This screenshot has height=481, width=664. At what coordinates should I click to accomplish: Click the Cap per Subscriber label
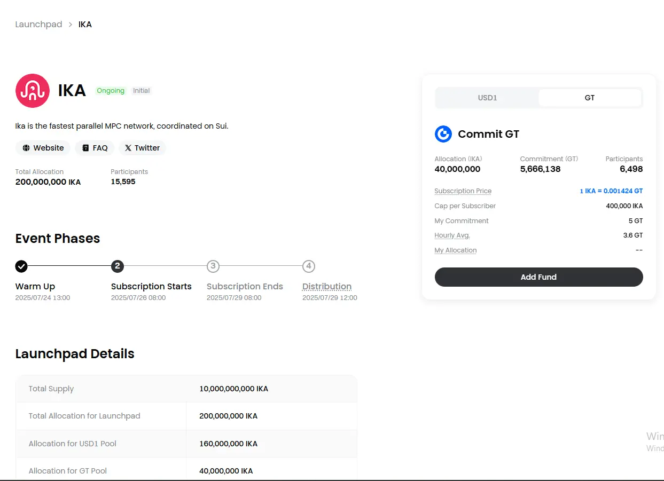point(465,206)
